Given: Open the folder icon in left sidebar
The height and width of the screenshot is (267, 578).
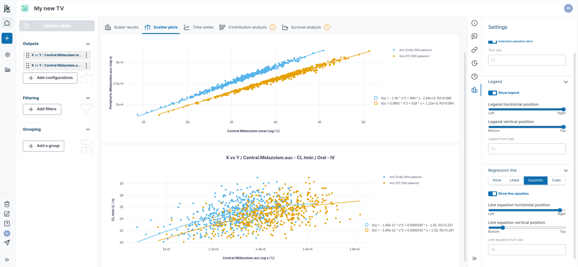Looking at the screenshot, I should click(x=7, y=70).
